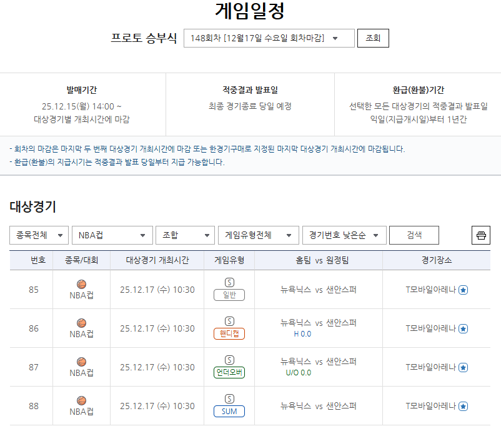Click the 언더오버 badge on game 87
The width and height of the screenshot is (501, 426).
(229, 373)
